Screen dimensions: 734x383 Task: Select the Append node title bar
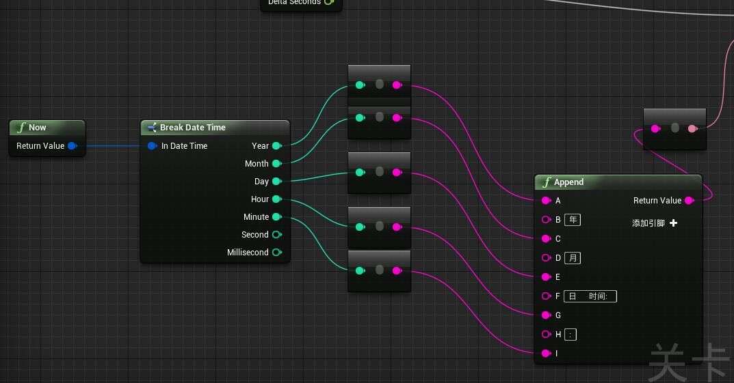(616, 182)
